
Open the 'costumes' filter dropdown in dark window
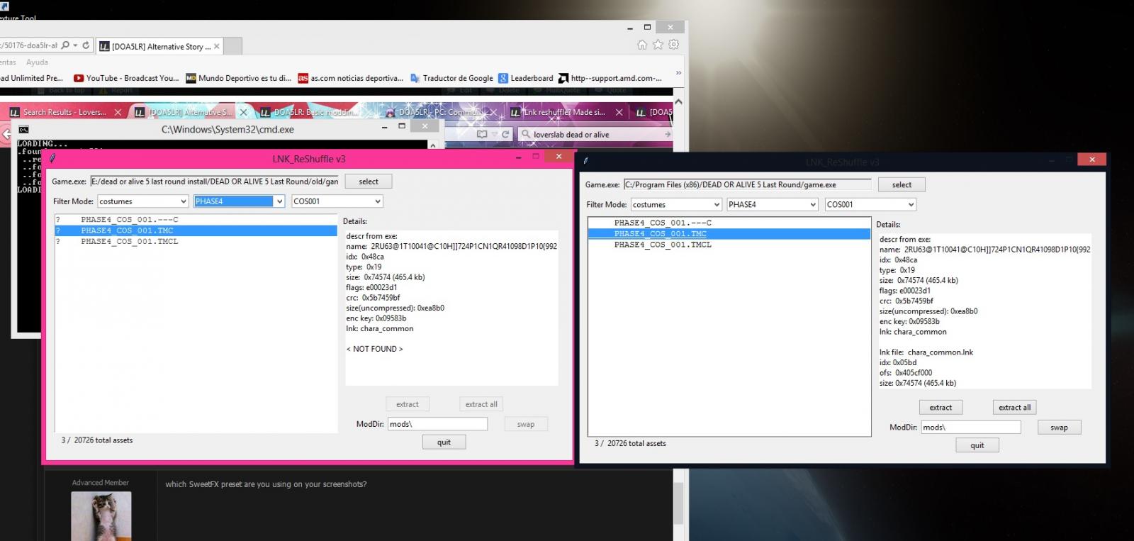[x=676, y=204]
